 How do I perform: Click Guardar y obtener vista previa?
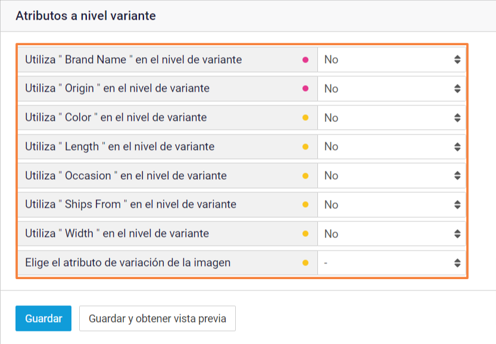pyautogui.click(x=157, y=318)
